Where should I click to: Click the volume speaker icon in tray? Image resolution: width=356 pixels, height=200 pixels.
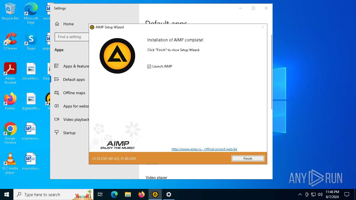320,194
